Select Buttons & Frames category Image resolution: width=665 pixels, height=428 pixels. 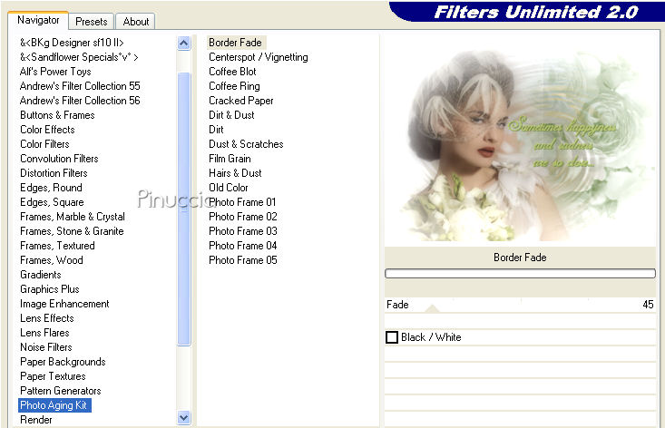[x=57, y=115]
